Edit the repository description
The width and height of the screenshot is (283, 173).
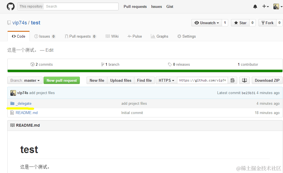pos(49,50)
